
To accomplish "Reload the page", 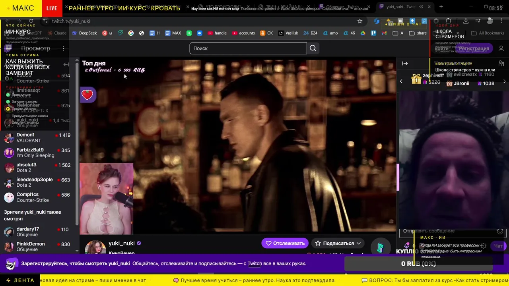I will tap(31, 21).
